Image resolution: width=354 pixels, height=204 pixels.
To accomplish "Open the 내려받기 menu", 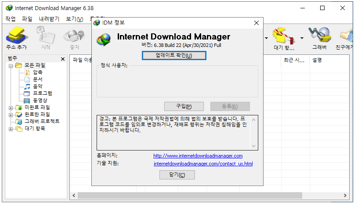I will click(49, 19).
